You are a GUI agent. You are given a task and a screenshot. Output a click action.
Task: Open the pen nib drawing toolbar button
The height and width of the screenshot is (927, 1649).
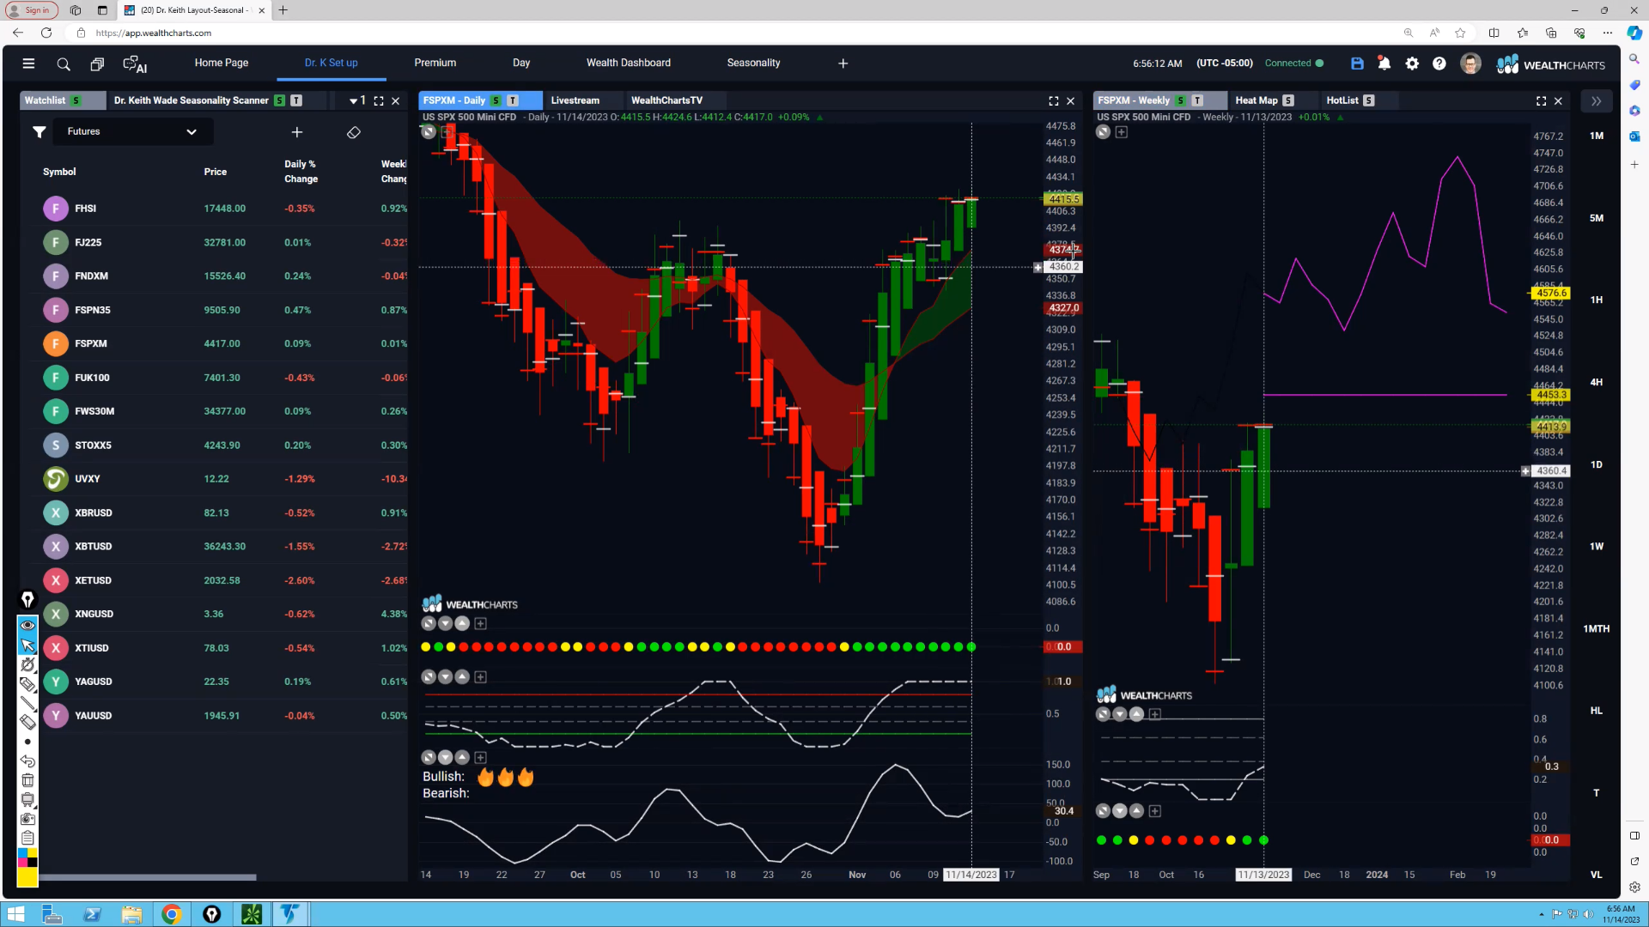tap(27, 599)
